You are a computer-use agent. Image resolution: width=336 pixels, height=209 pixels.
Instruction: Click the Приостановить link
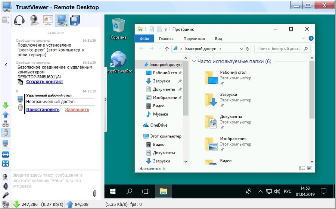point(43,110)
